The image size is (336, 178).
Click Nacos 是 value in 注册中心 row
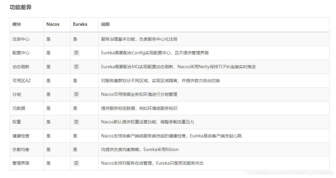coord(48,39)
